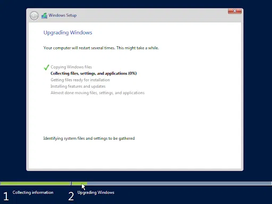Click the back arrow in Windows Setup
Viewport: 272px width, 204px height.
[34, 15]
